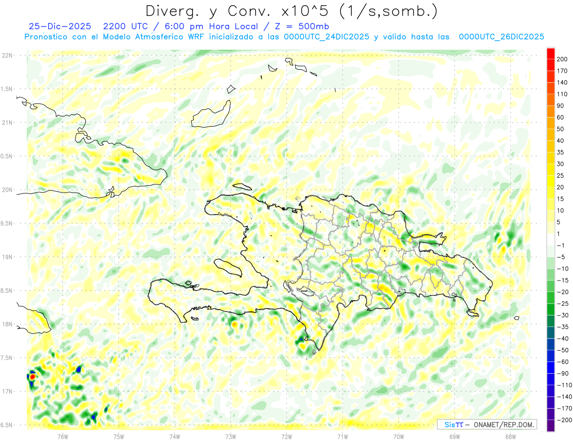Click the '-170' value on the color scale
Image resolution: width=573 pixels, height=443 pixels.
(x=564, y=409)
